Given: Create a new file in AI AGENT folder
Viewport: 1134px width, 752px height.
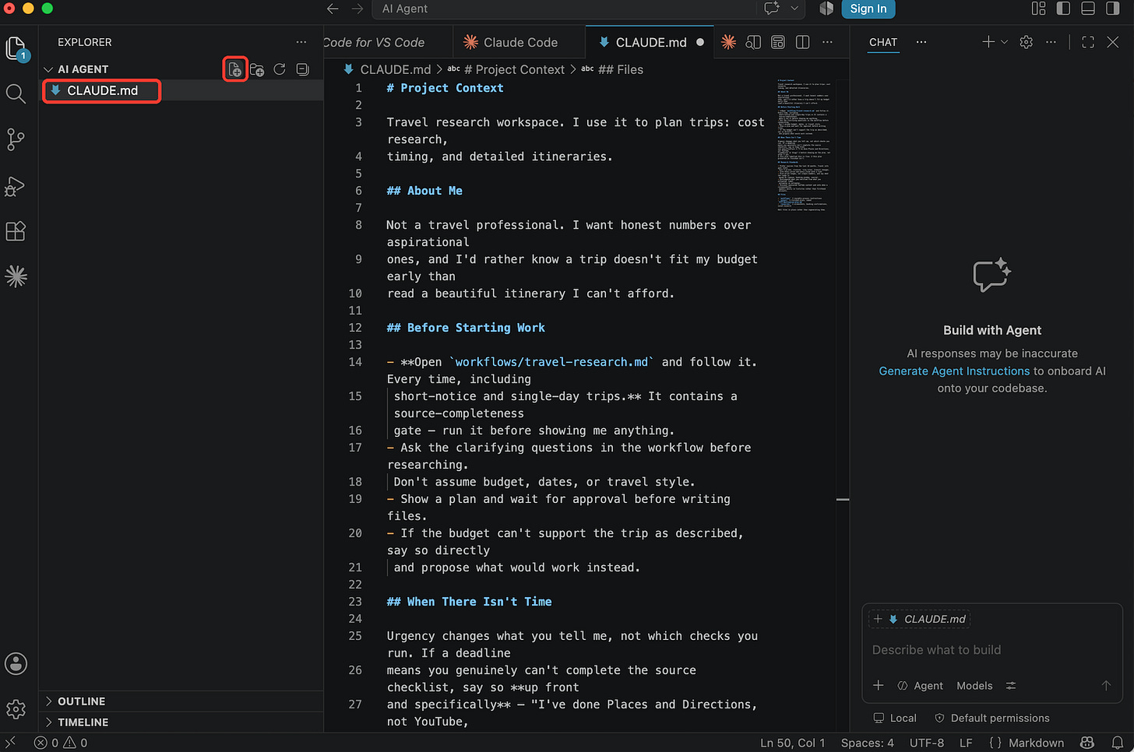Looking at the screenshot, I should coord(234,69).
